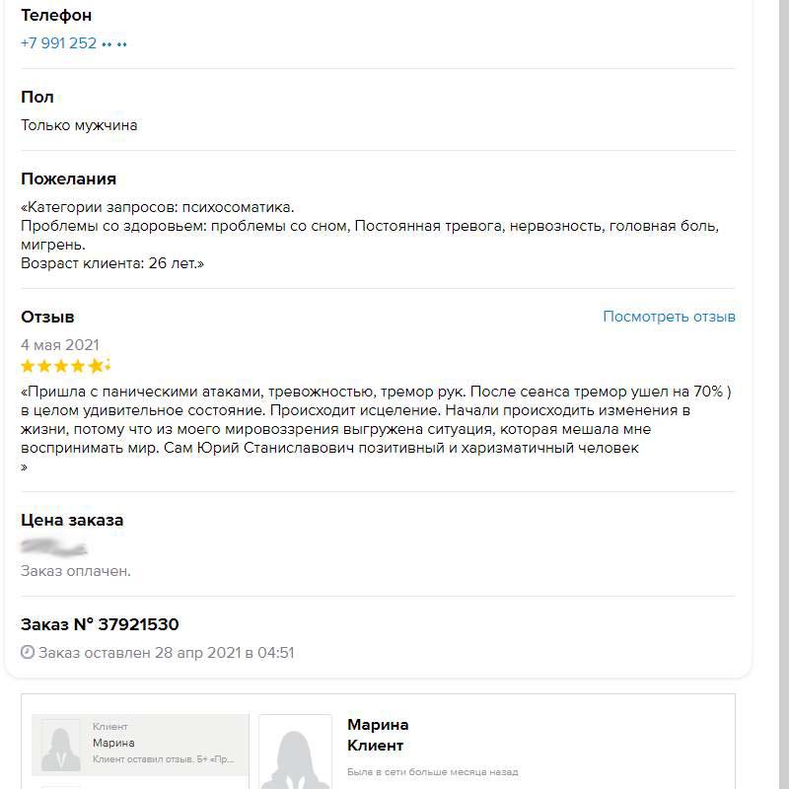Click the "Телефон" section heading
Screen dimensions: 789x789
(x=56, y=15)
